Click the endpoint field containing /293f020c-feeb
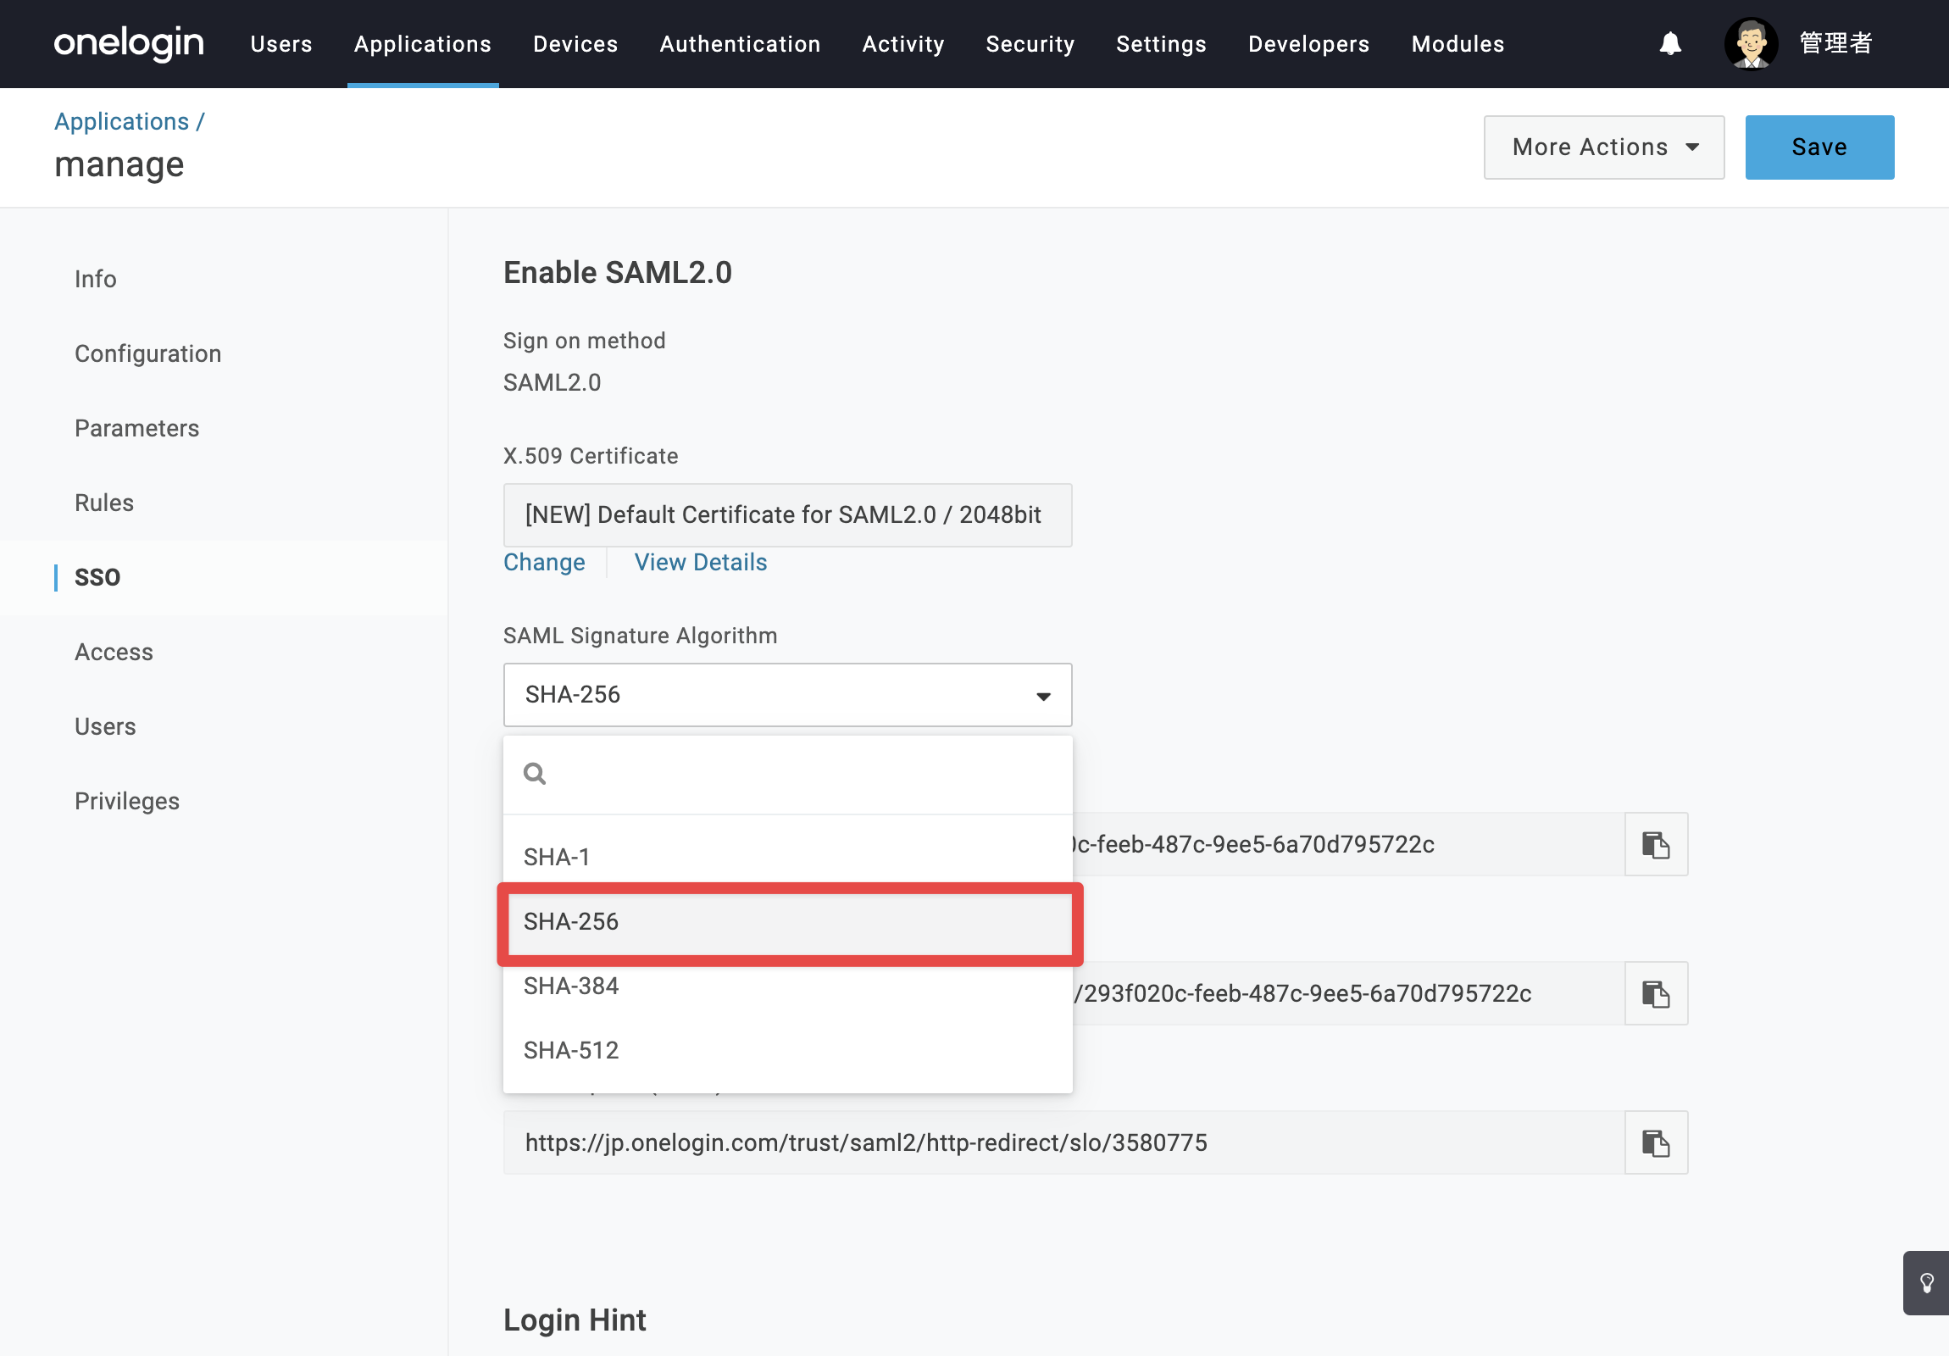Viewport: 1949px width, 1356px height. (1349, 993)
